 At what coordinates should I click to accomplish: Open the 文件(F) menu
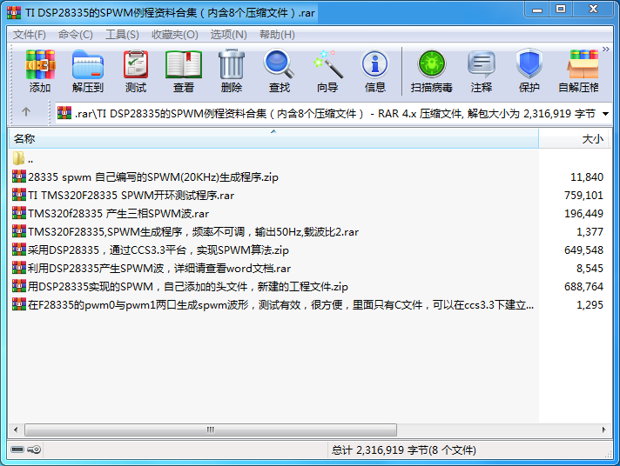pos(30,35)
